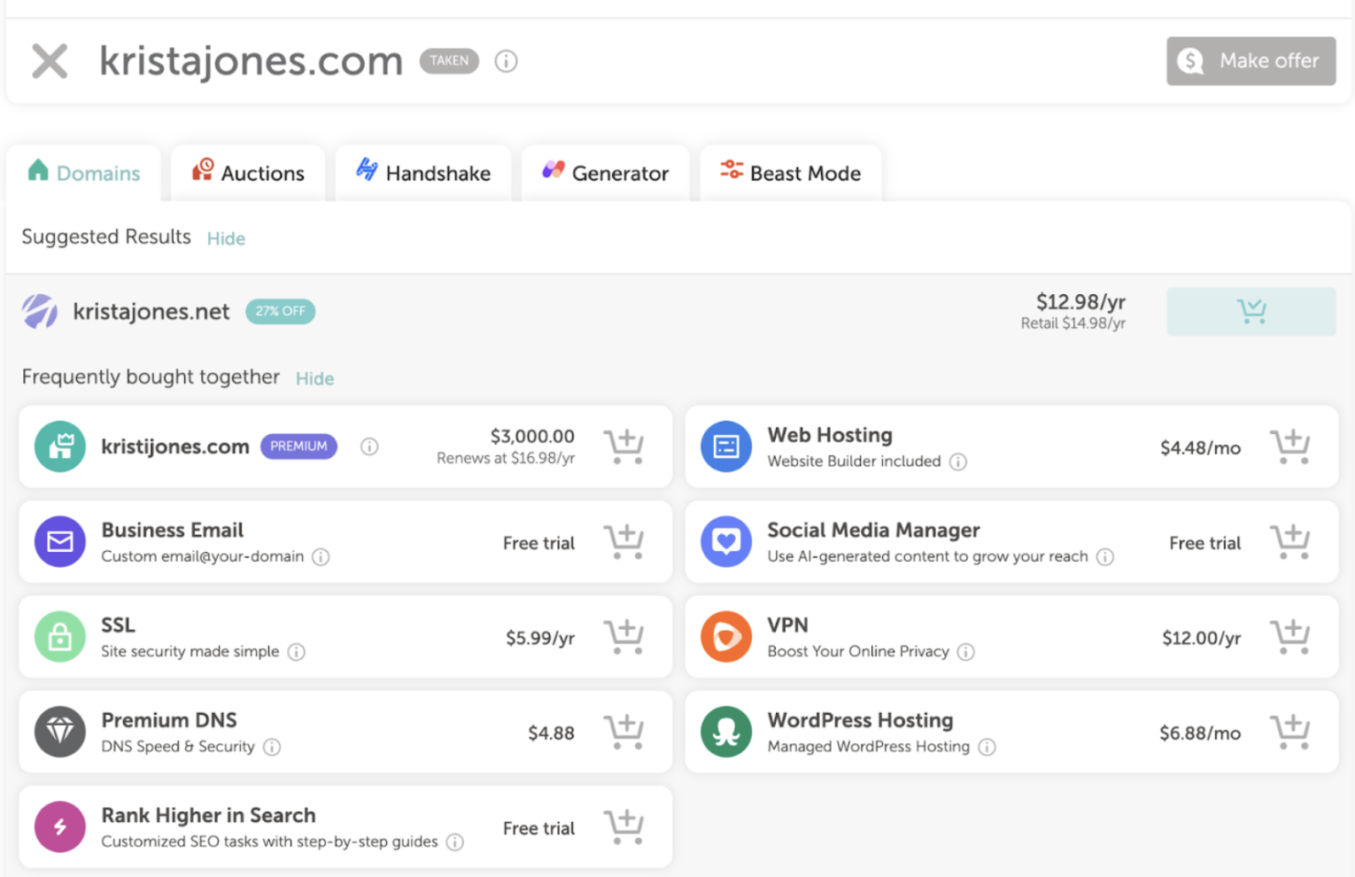This screenshot has height=877, width=1355.
Task: Open Social Media Manager info icon
Action: click(1105, 556)
